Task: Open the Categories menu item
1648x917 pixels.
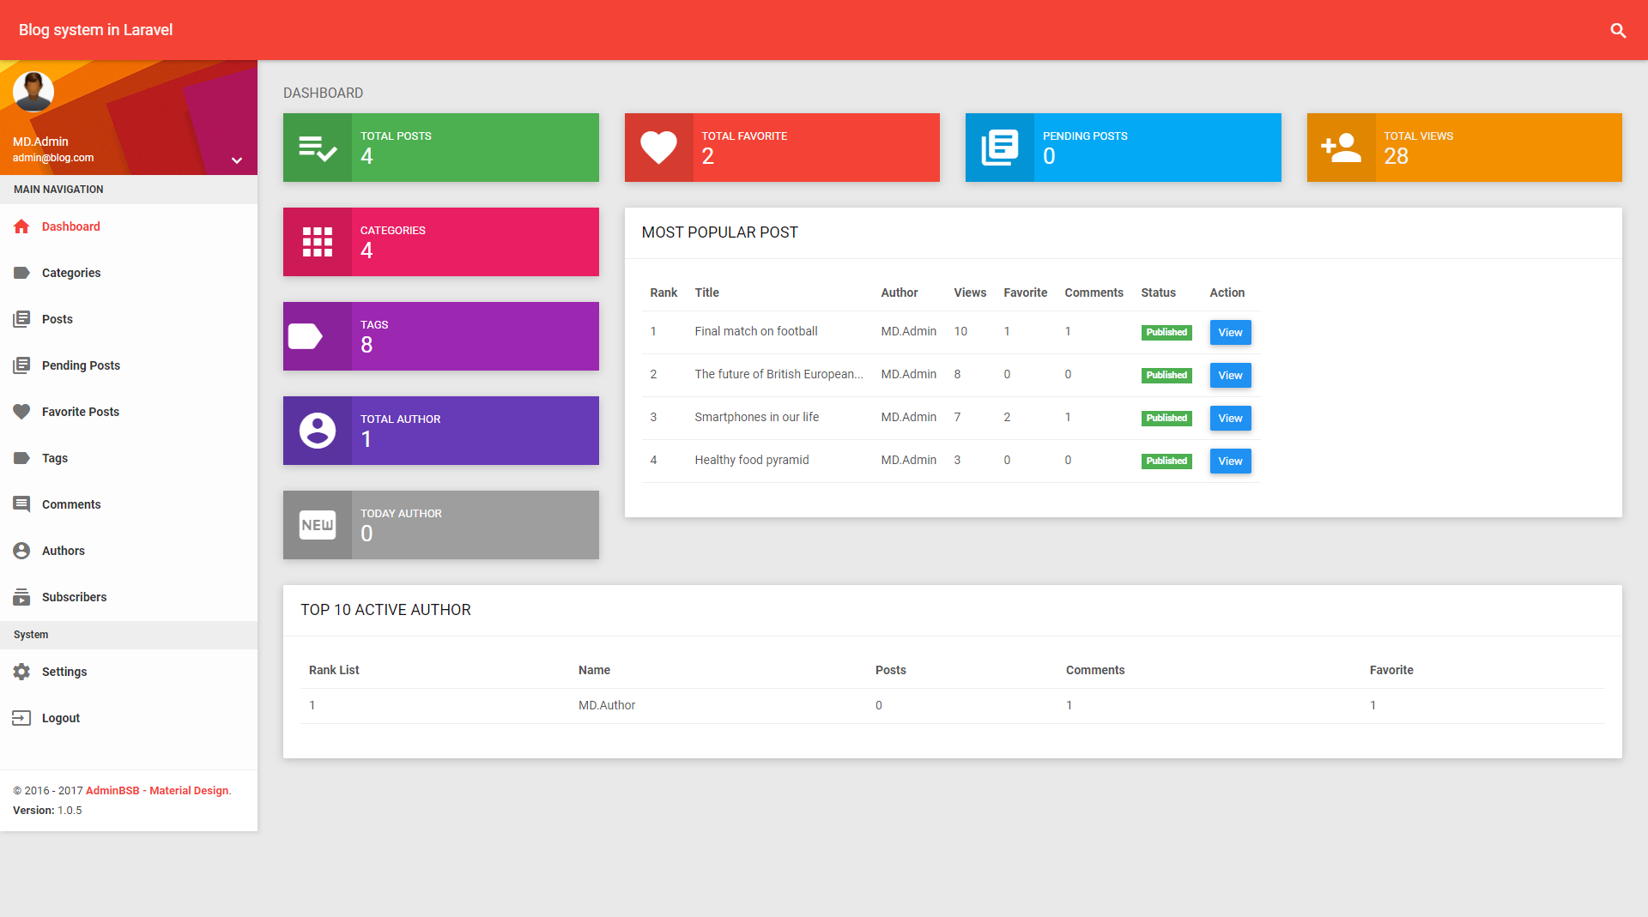Action: (x=129, y=273)
